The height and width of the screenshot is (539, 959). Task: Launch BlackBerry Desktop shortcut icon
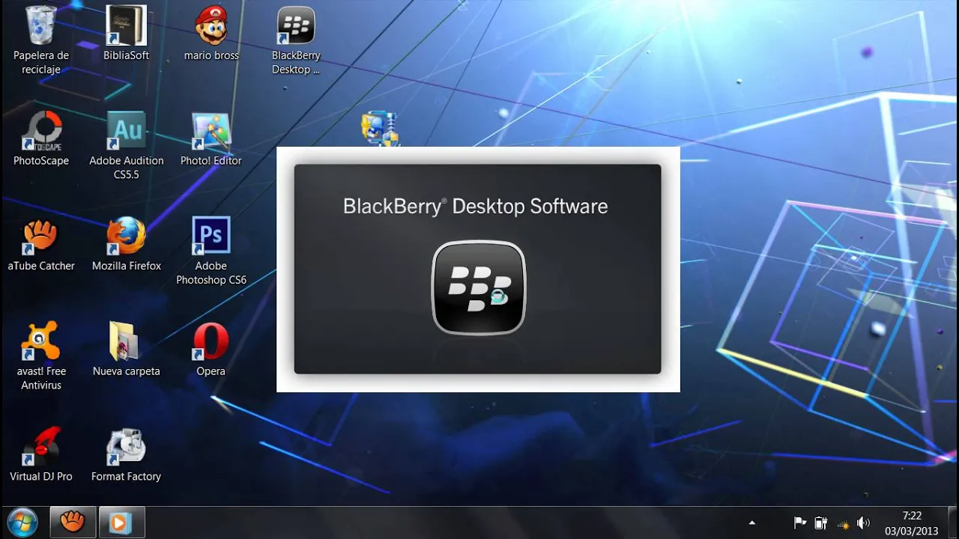click(296, 40)
